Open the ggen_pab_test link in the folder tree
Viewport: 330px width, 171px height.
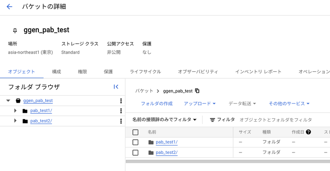click(x=38, y=101)
